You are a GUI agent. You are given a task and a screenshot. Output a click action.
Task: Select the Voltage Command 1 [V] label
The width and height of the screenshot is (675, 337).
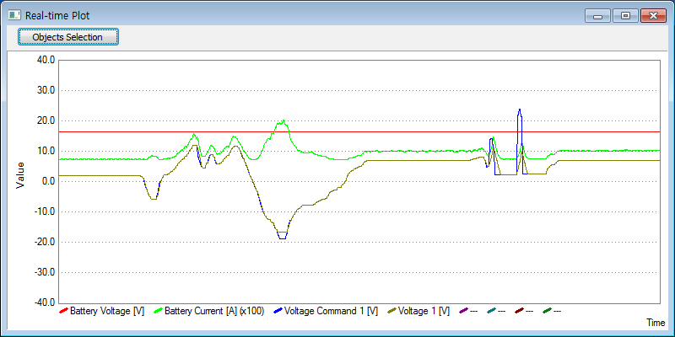331,311
